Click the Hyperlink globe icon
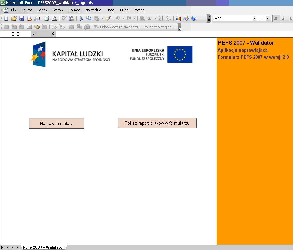The image size is (293, 250). pyautogui.click(x=142, y=18)
